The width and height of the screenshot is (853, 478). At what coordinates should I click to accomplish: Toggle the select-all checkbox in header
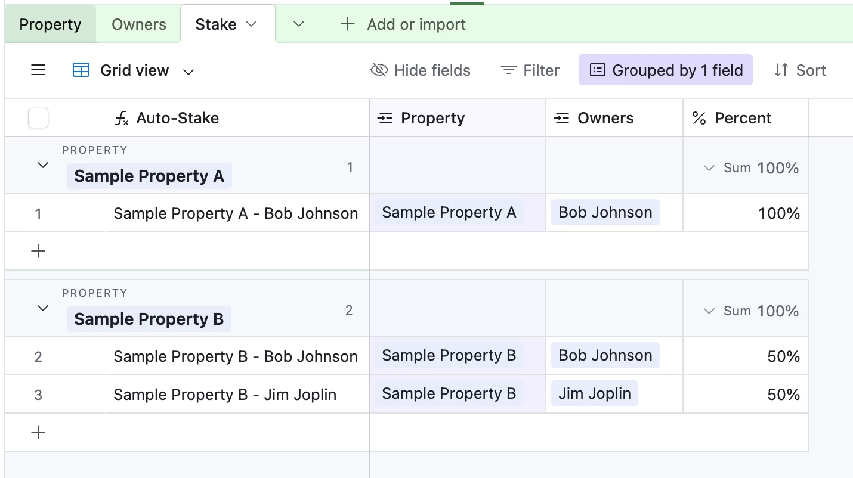point(38,119)
